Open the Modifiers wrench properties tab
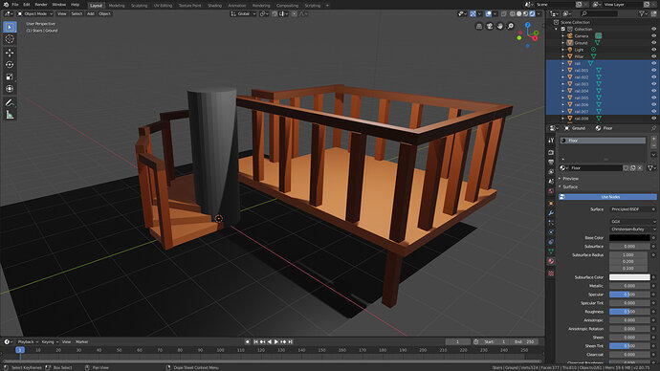 tap(551, 213)
